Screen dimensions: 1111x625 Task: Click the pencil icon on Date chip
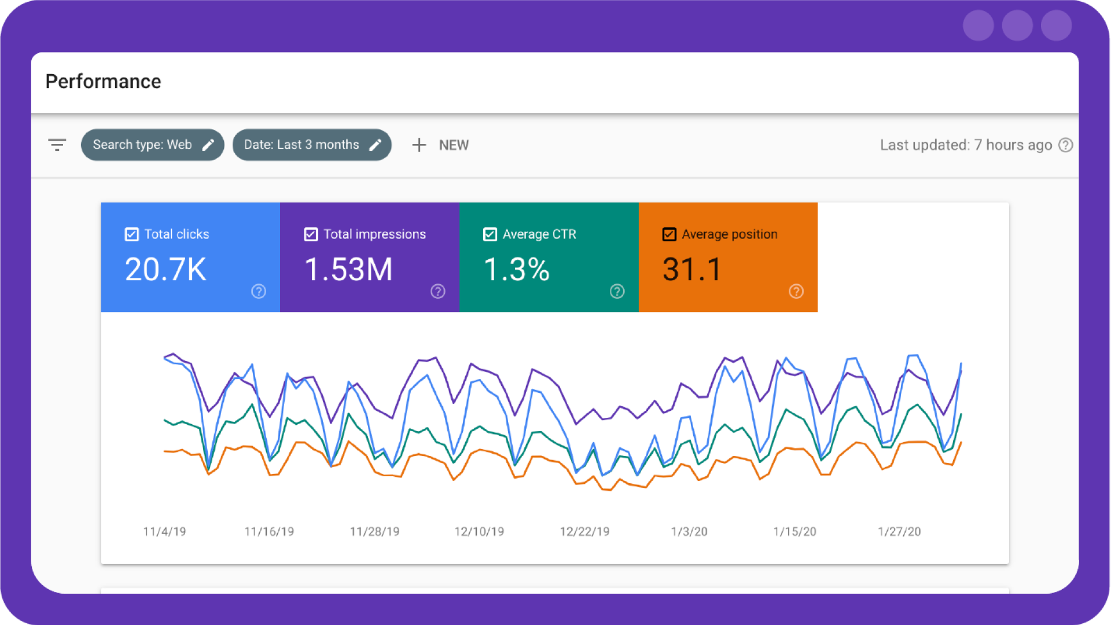click(376, 145)
